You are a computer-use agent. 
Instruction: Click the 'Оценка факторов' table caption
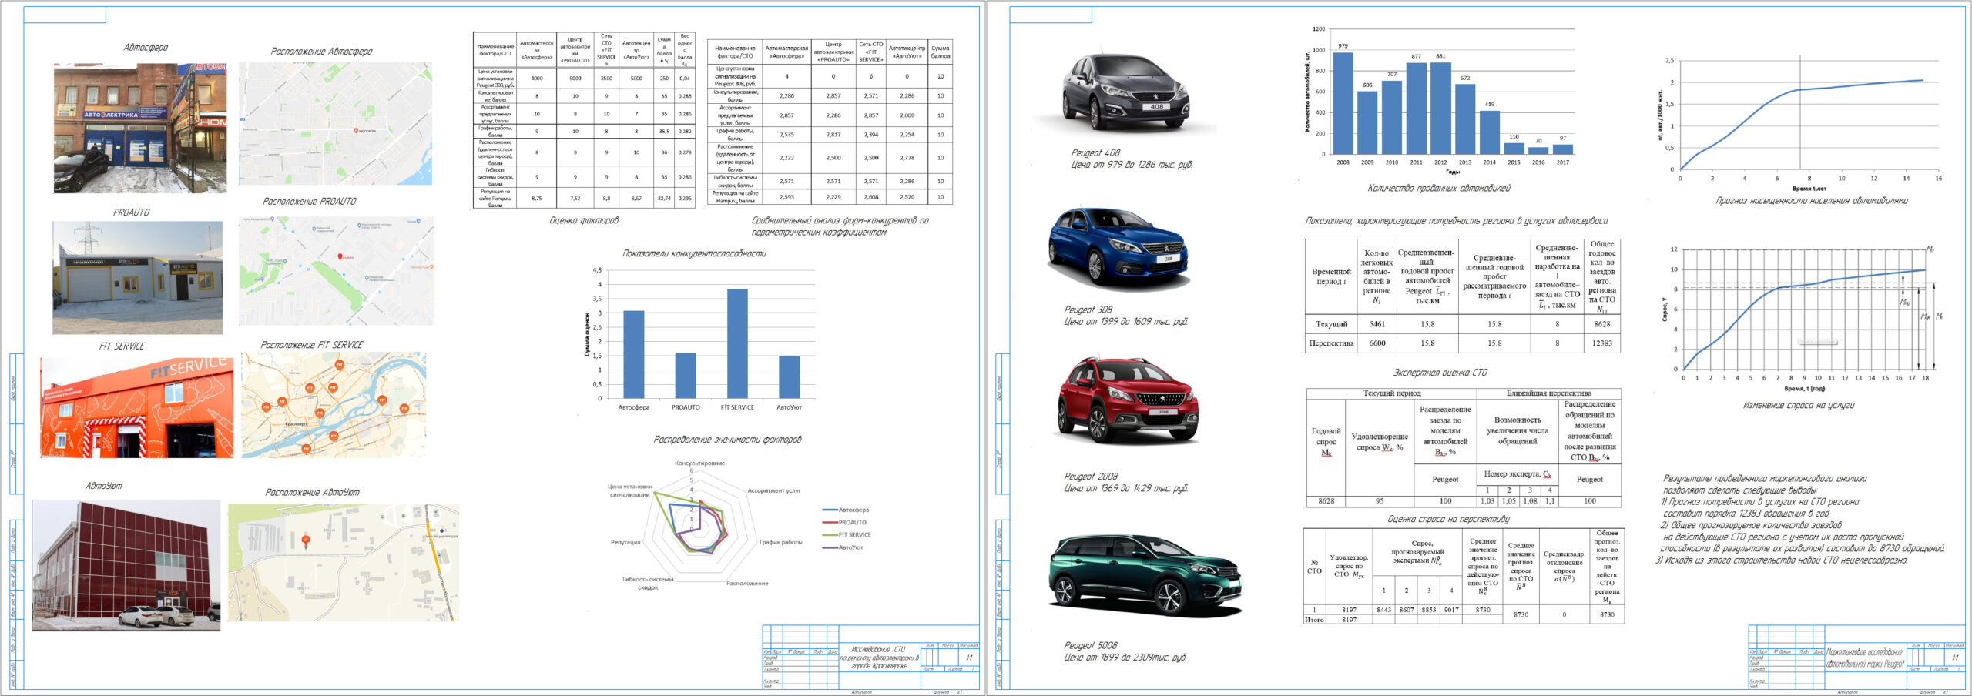click(x=584, y=221)
